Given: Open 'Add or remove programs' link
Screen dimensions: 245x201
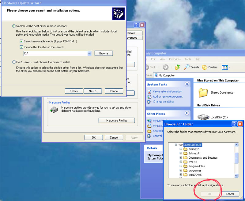Looking at the screenshot, I should pos(168,96).
